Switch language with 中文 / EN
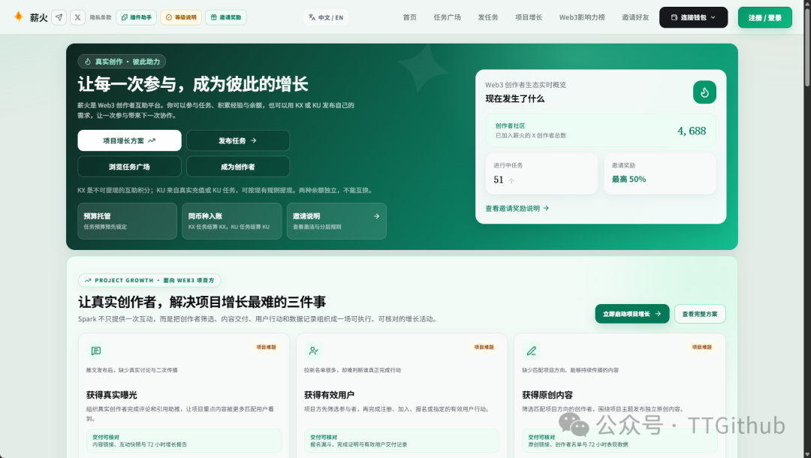811x458 pixels. 326,17
